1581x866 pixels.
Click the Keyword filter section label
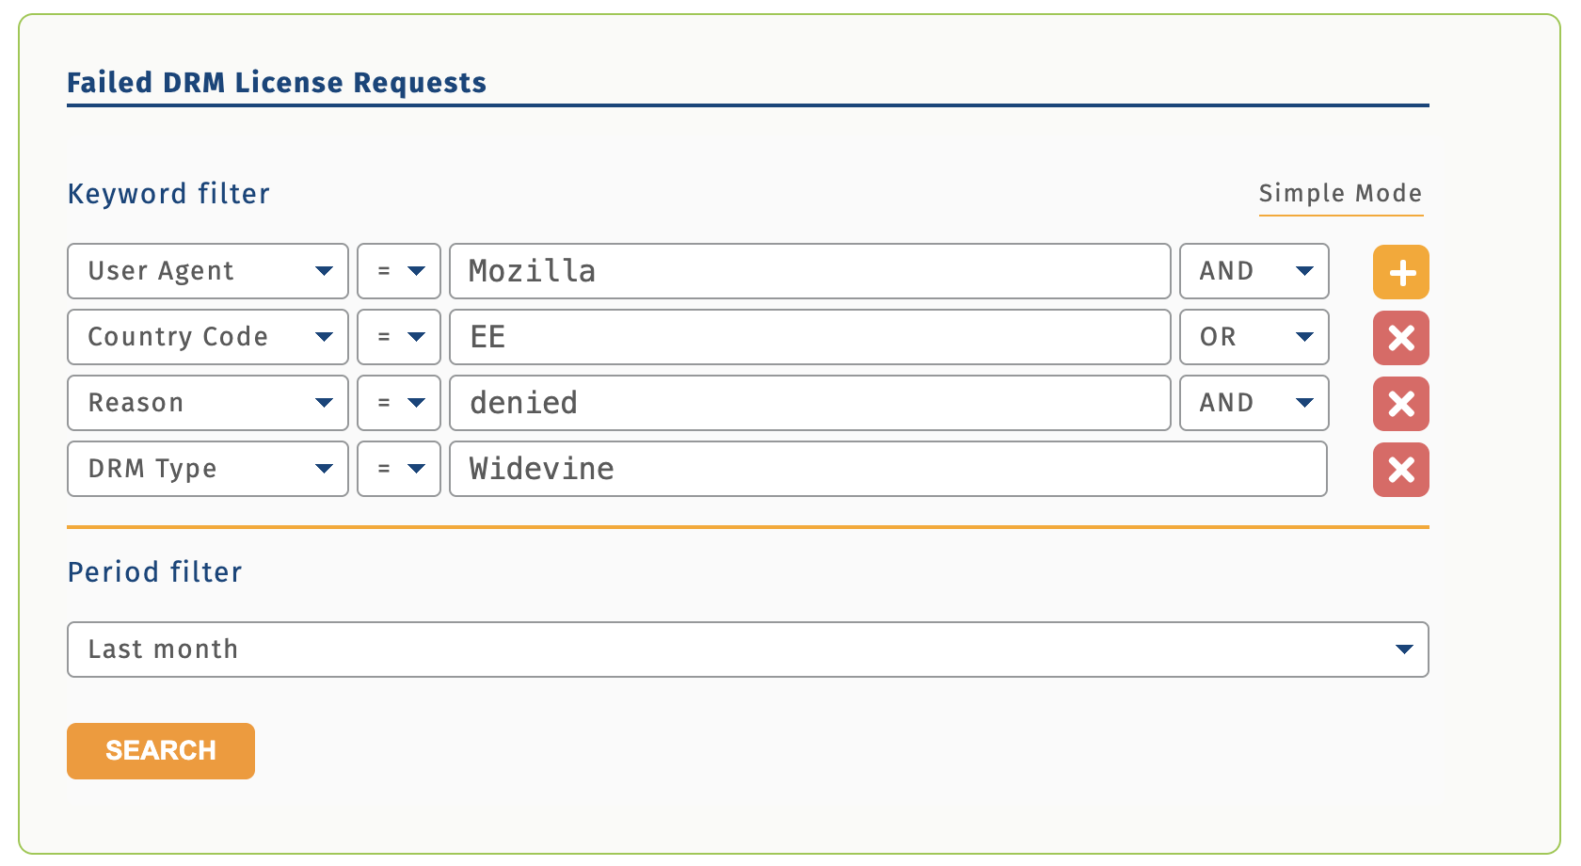[168, 194]
